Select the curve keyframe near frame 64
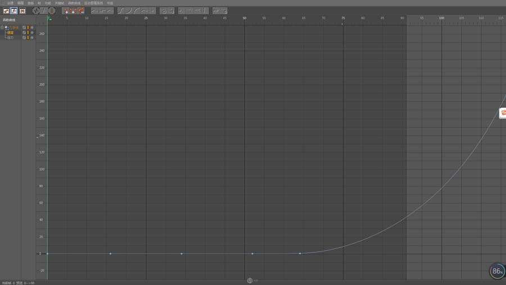This screenshot has width=506, height=285. (x=300, y=254)
